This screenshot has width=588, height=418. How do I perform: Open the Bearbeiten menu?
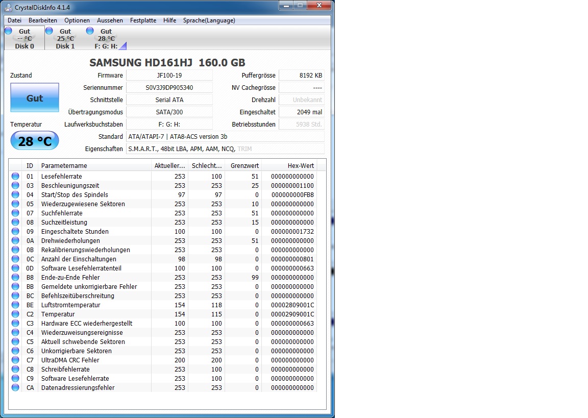click(43, 20)
